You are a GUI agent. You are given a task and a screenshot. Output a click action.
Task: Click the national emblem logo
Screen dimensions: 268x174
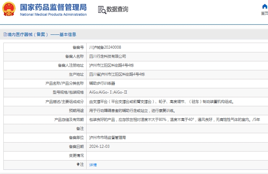pos(9,9)
